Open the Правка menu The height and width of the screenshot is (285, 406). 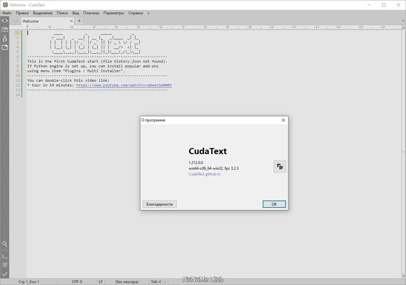pos(22,13)
